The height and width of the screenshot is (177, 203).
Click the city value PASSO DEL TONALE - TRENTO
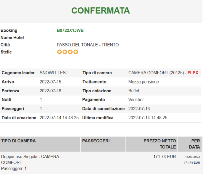(88, 45)
